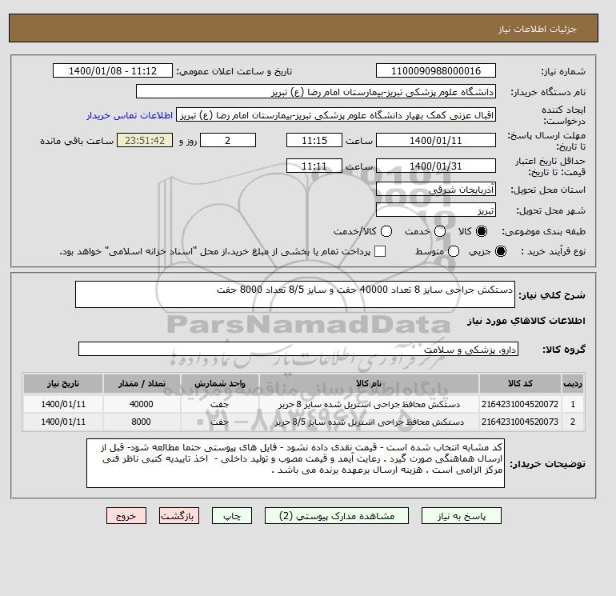Click the validity hour field 11:11
Viewport: 616px width, 596px height.
[x=314, y=166]
